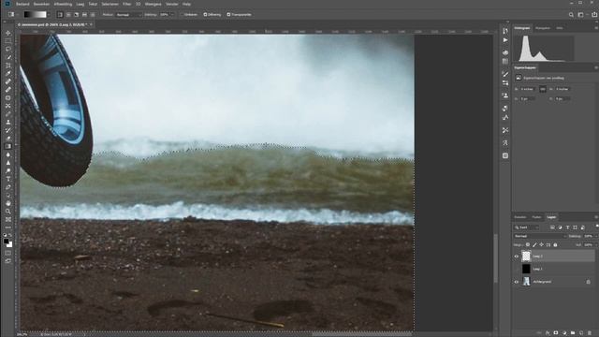The width and height of the screenshot is (599, 337).
Task: Lock image pixels with brush icon
Action: click(534, 245)
